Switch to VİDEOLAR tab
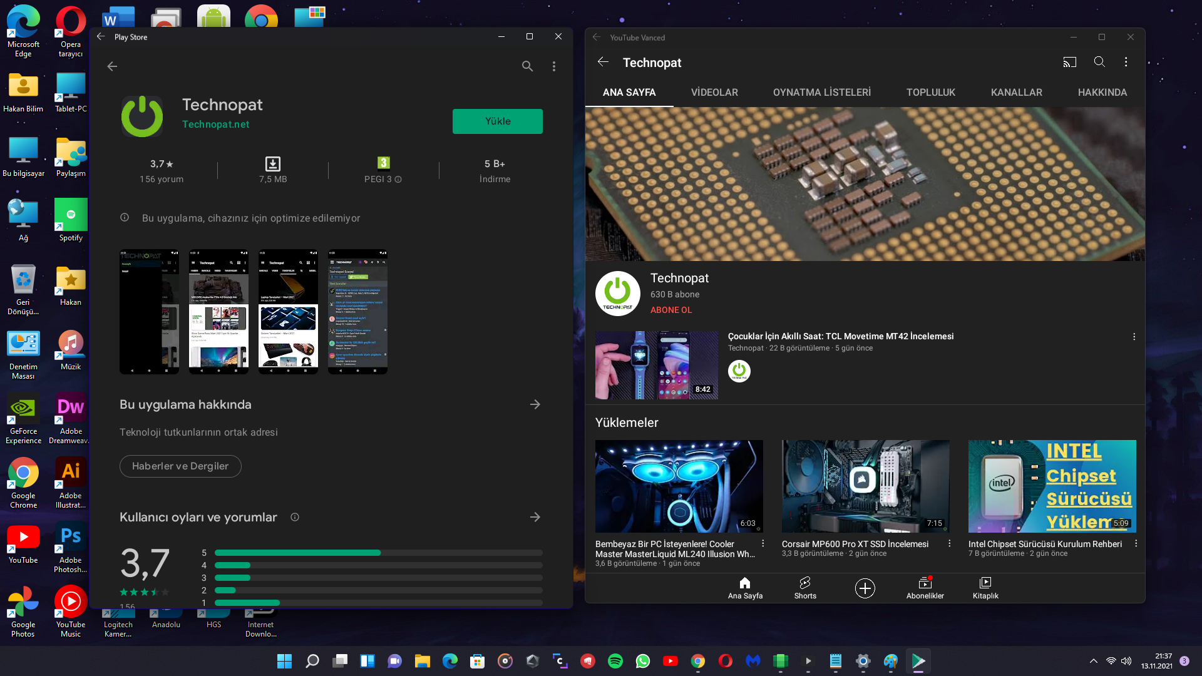This screenshot has width=1202, height=676. pos(714,92)
